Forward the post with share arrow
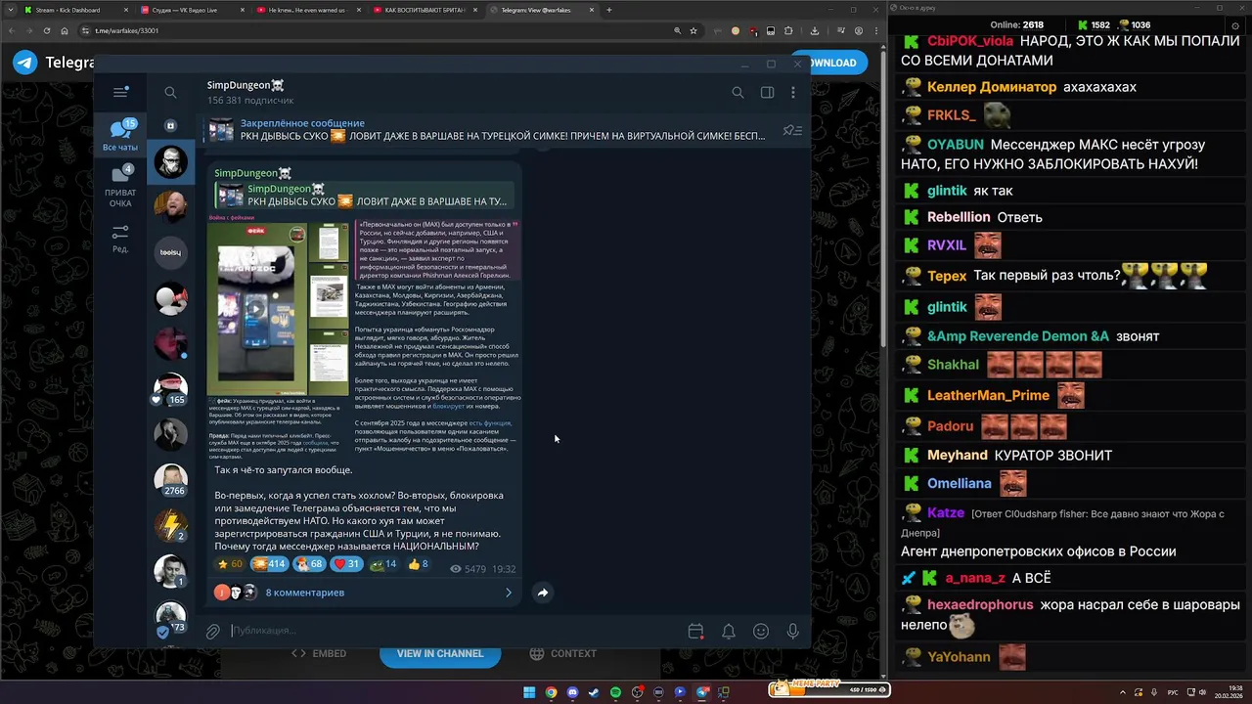The height and width of the screenshot is (704, 1252). tap(543, 593)
